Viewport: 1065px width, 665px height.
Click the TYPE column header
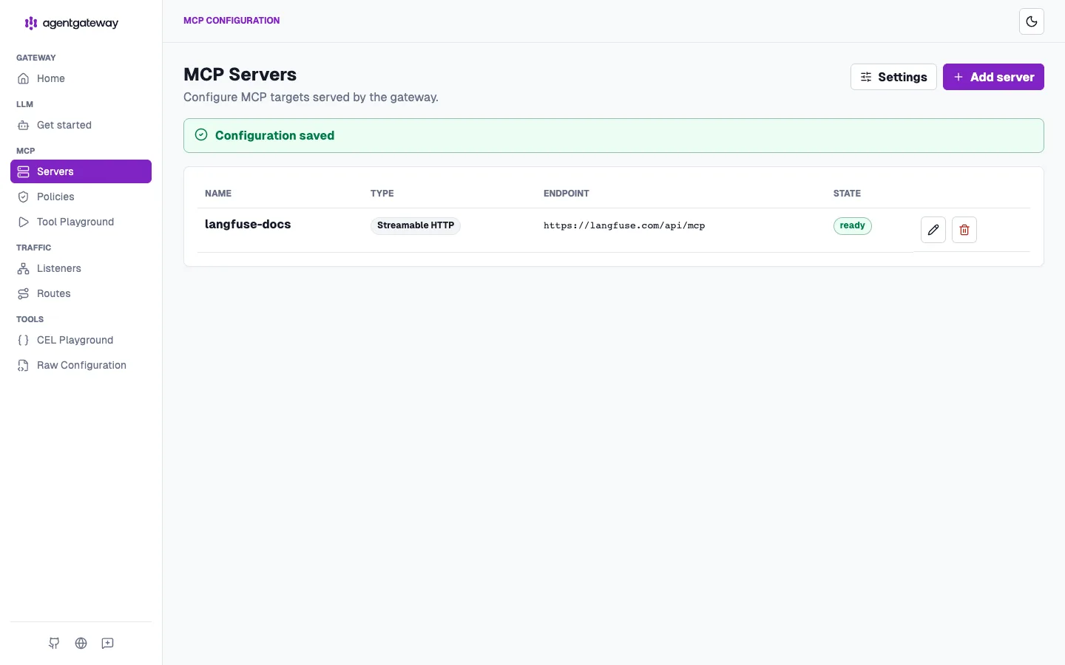pyautogui.click(x=382, y=194)
